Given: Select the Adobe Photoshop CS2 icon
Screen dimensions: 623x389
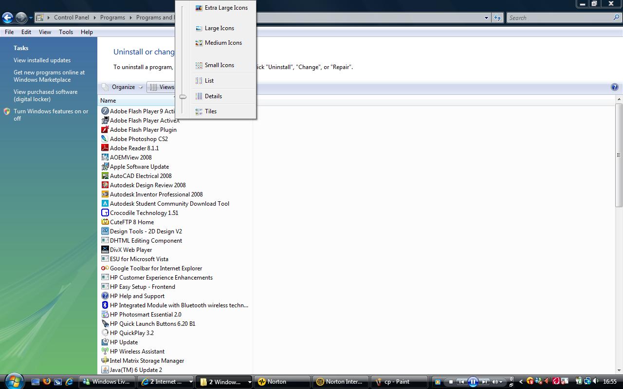Looking at the screenshot, I should point(105,139).
